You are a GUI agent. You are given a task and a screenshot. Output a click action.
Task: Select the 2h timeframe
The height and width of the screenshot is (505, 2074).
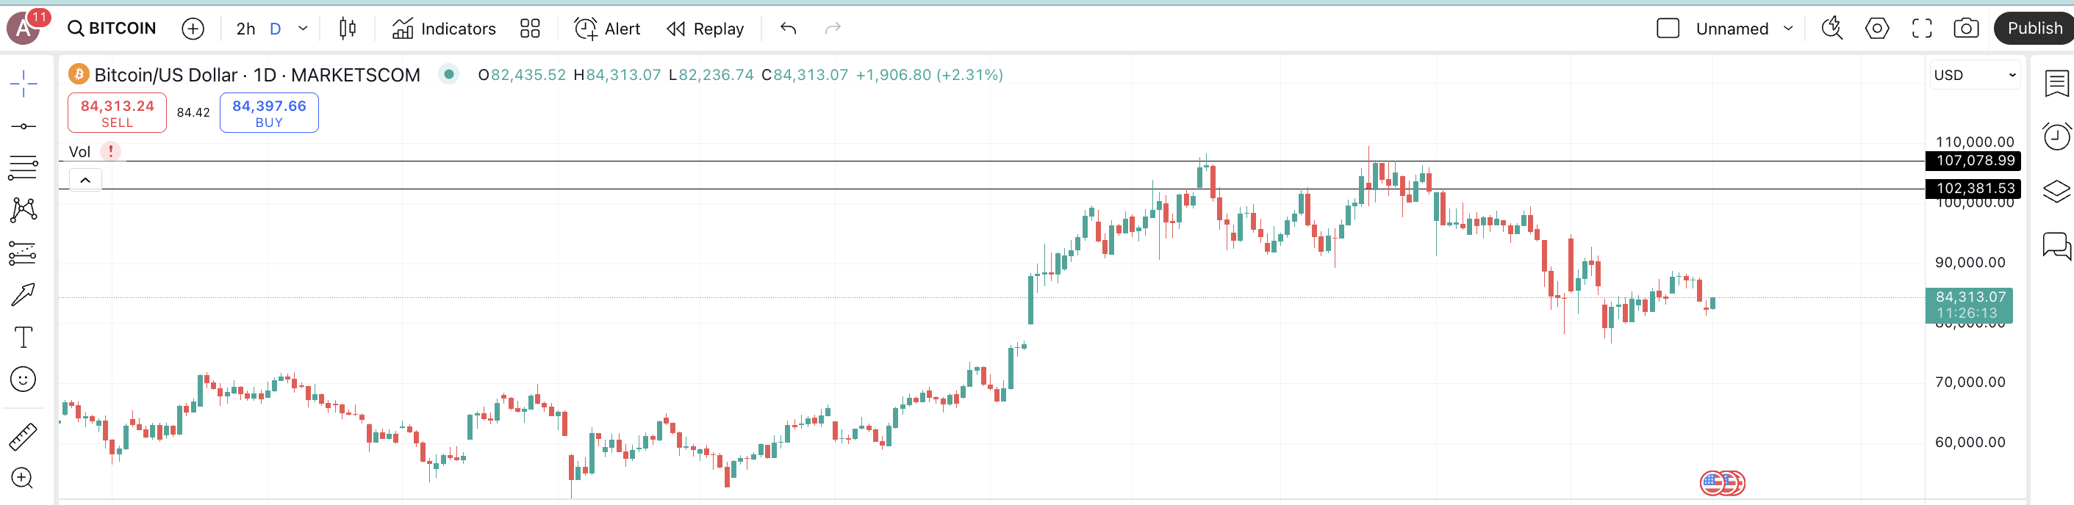click(245, 29)
